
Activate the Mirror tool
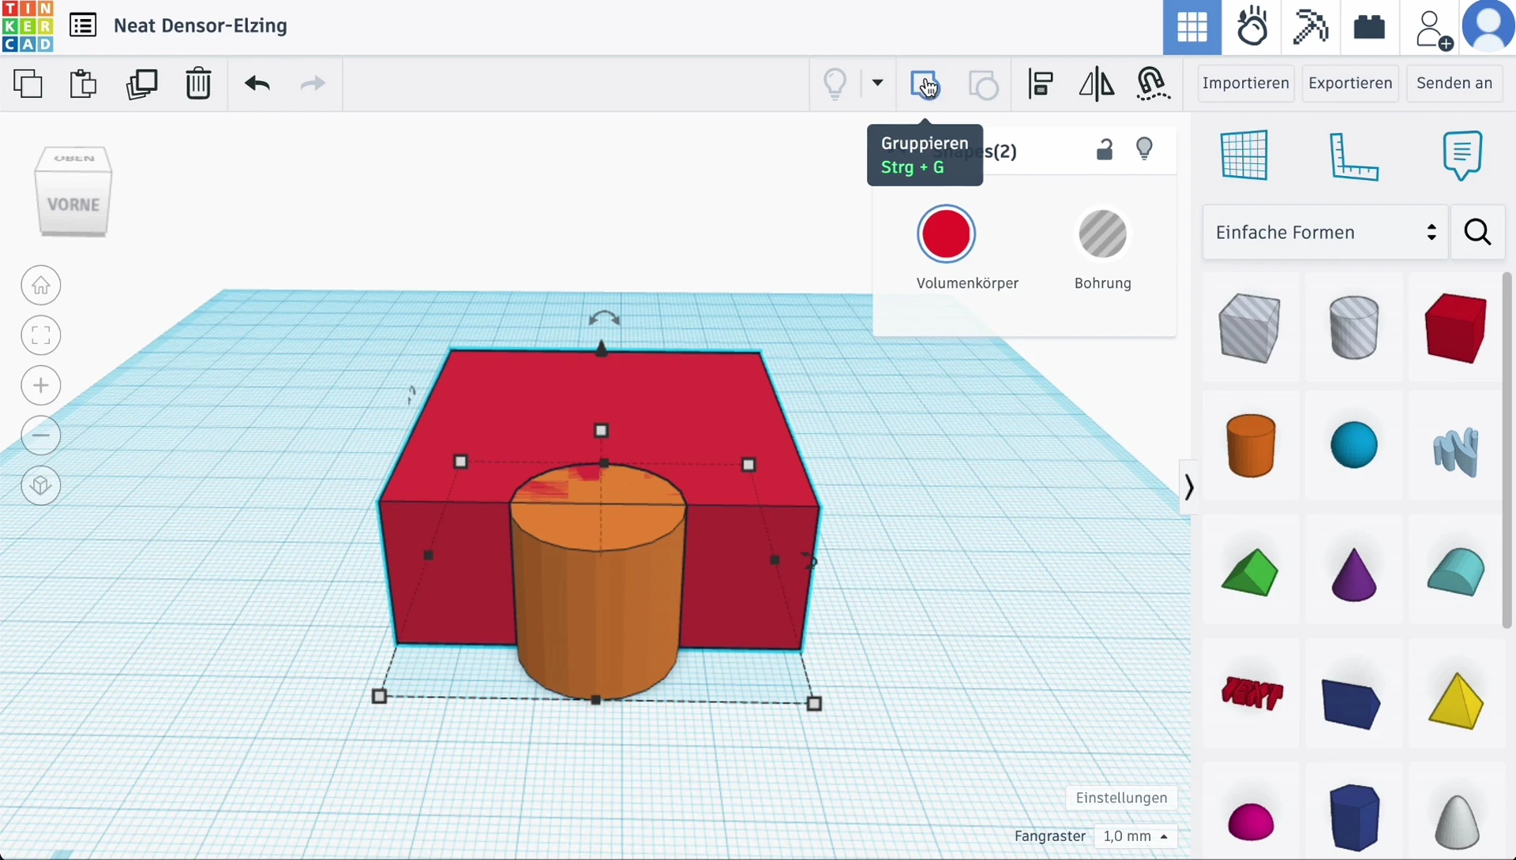pyautogui.click(x=1097, y=84)
